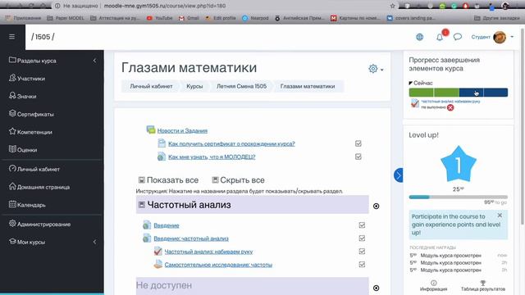Click the Компетенции star icon
This screenshot has height=295, width=525.
[x=12, y=131]
